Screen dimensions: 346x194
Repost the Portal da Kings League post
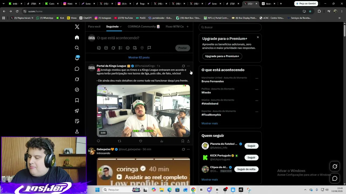pyautogui.click(x=119, y=141)
